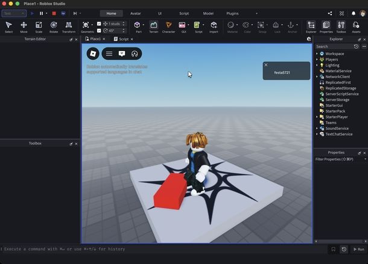Toggle the Anchor tool

(x=291, y=25)
